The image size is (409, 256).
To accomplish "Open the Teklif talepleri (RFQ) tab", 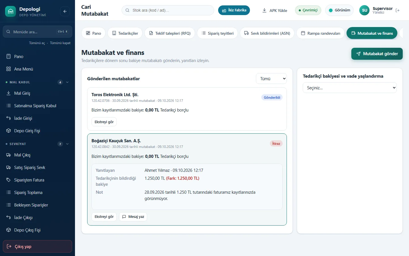I will point(170,33).
